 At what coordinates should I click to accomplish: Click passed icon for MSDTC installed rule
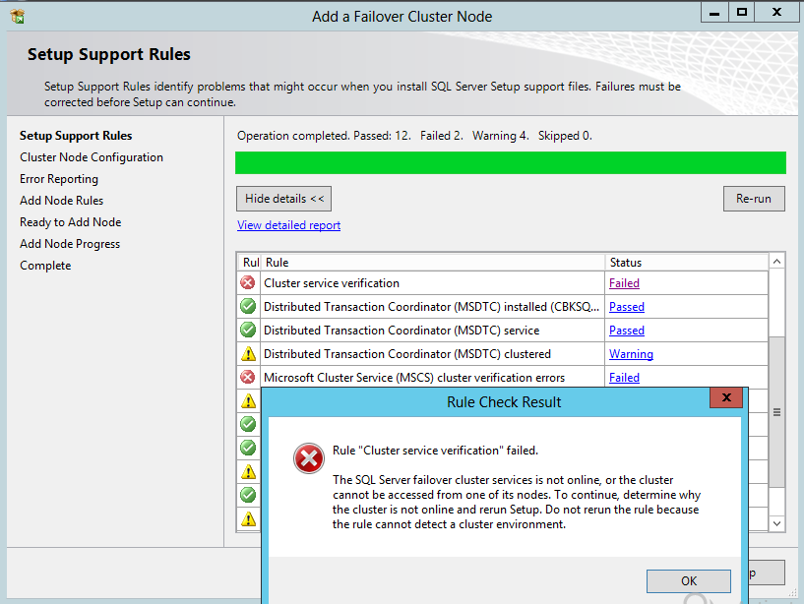248,306
